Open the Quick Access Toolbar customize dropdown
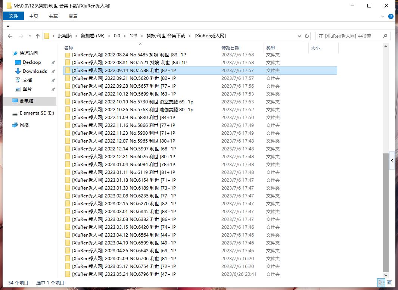 point(8,26)
